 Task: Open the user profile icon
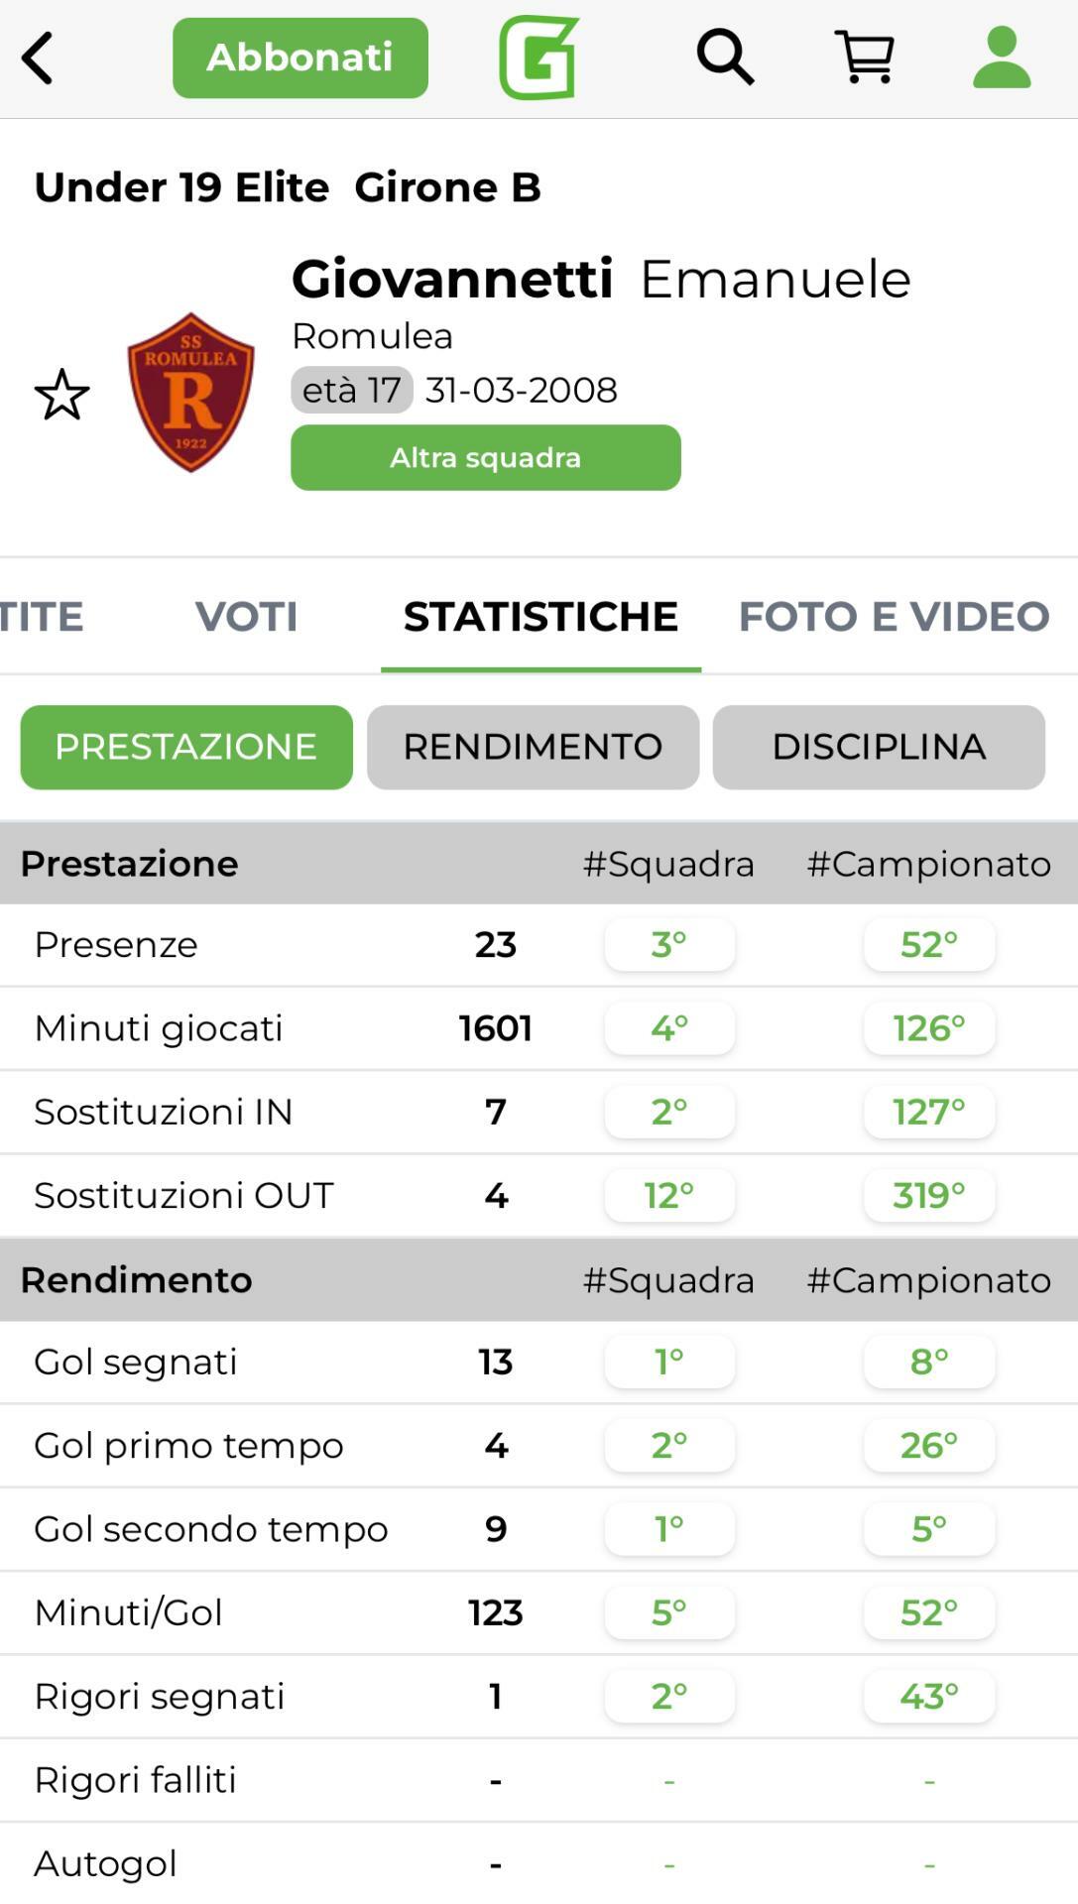click(1002, 58)
